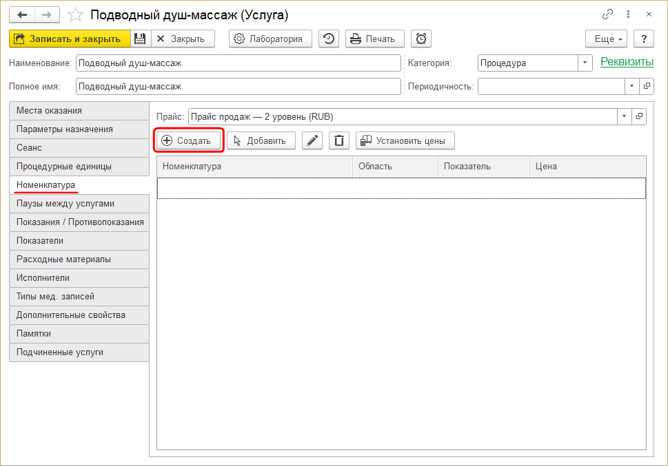Open the Категория dropdown list
The height and width of the screenshot is (466, 668).
coord(585,63)
